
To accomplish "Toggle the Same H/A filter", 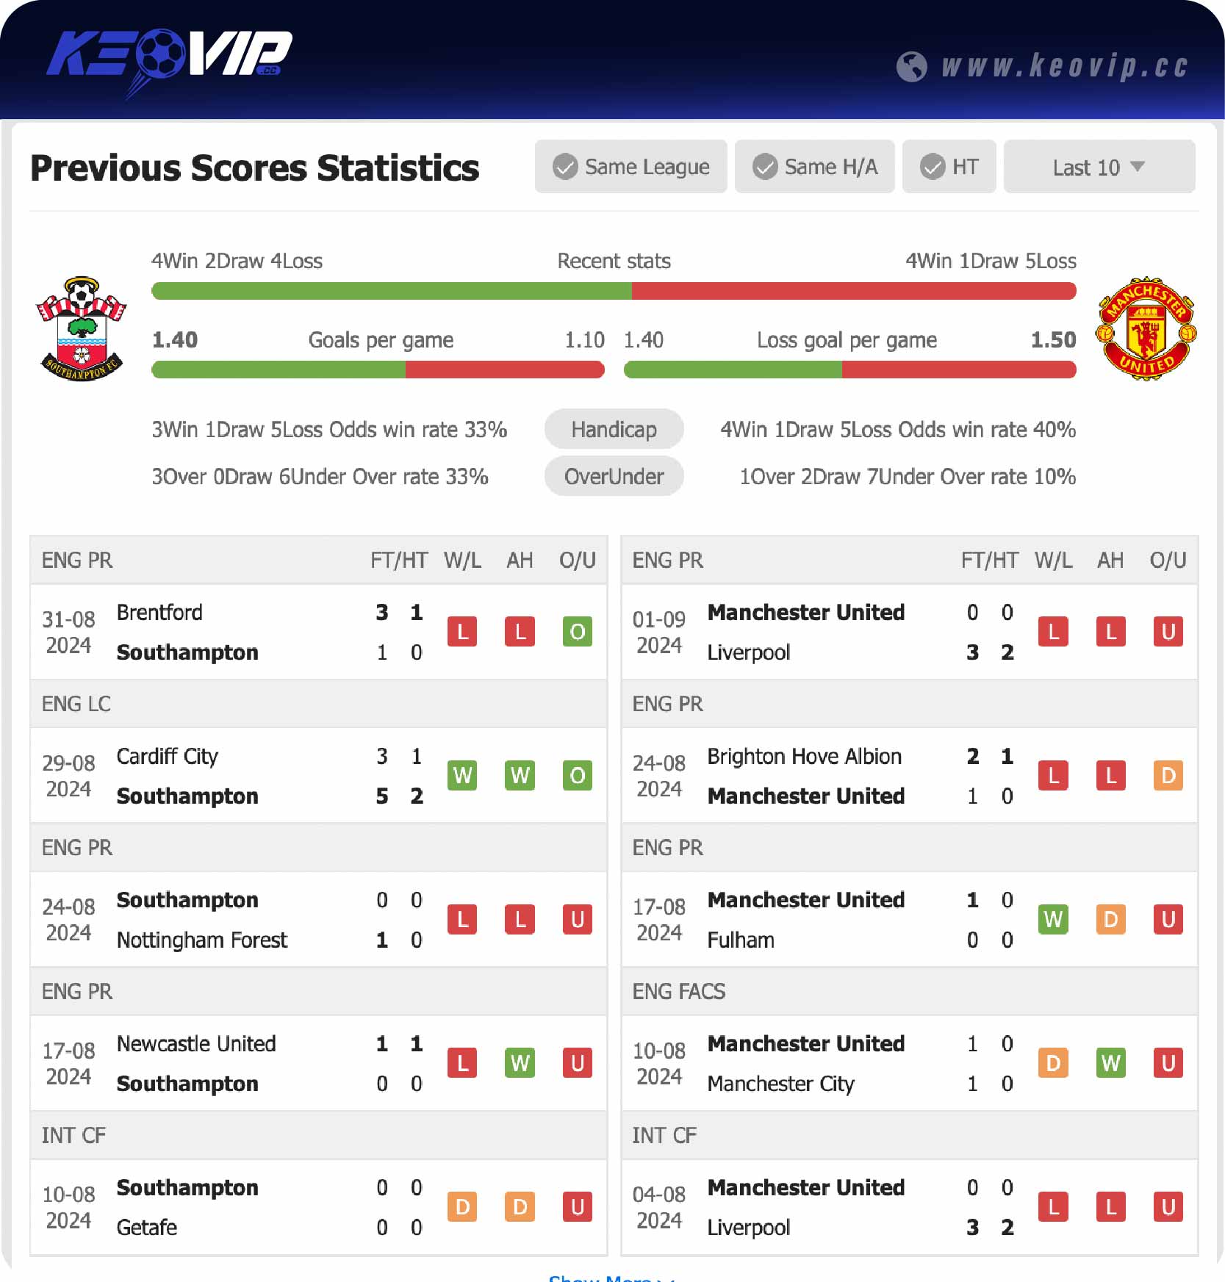I will coord(814,167).
